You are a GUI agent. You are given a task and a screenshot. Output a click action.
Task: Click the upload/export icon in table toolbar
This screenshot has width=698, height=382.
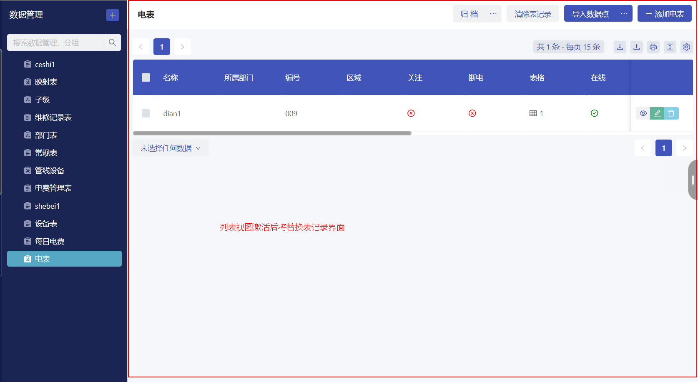(637, 47)
